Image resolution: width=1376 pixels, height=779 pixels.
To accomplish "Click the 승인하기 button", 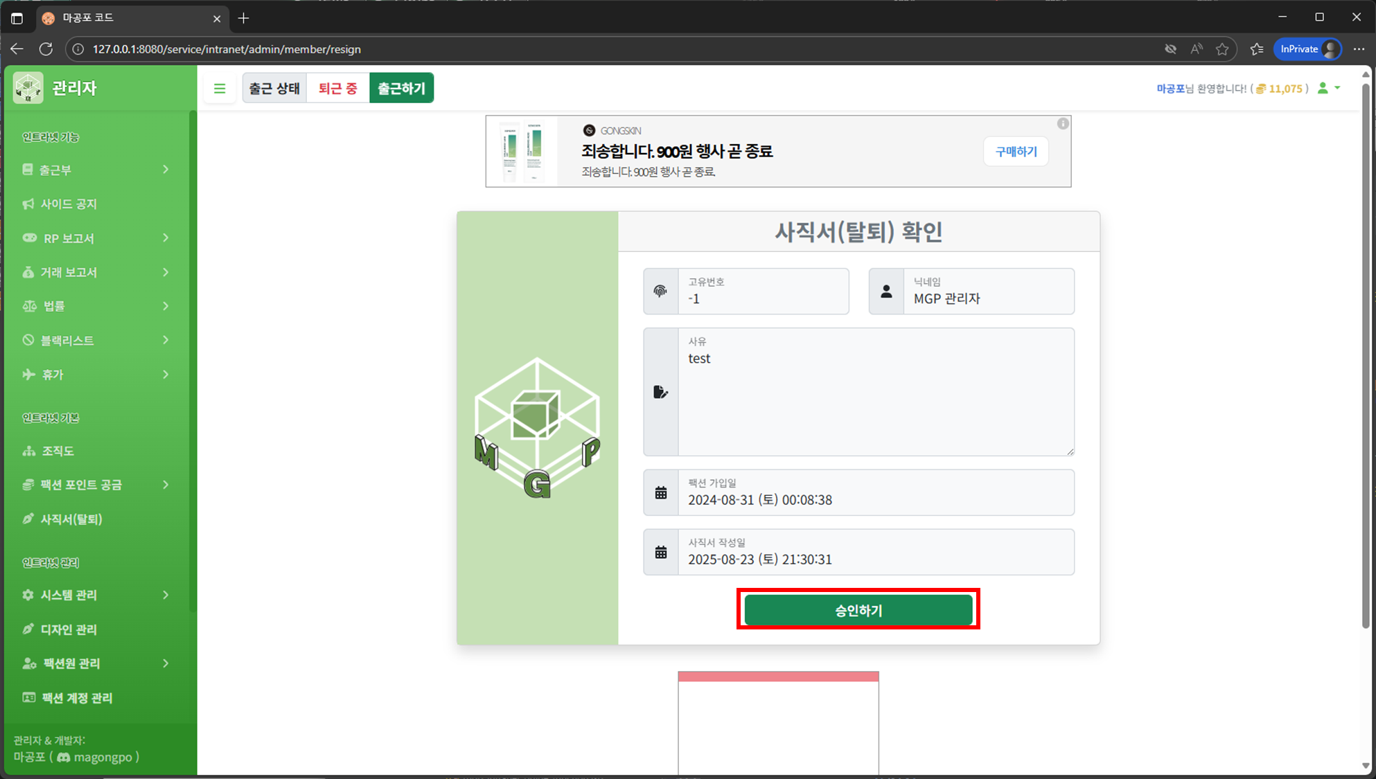I will coord(858,610).
